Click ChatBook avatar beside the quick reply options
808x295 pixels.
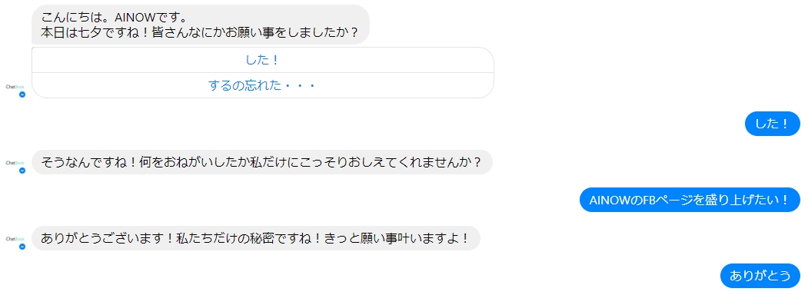coord(15,87)
